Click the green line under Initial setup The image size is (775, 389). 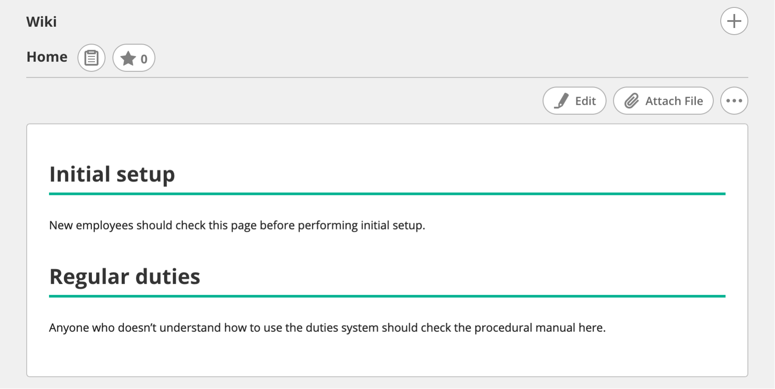coord(387,194)
